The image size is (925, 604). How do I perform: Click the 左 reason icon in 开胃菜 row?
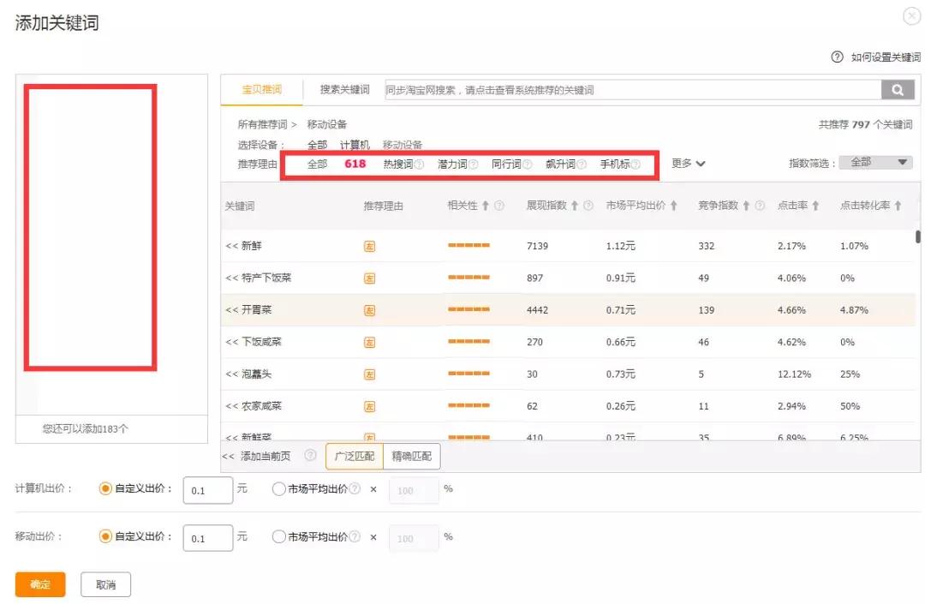pos(368,310)
